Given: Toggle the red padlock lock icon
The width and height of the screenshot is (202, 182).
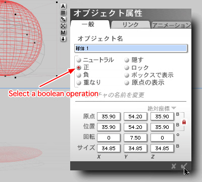Looking at the screenshot, I should 184,122.
